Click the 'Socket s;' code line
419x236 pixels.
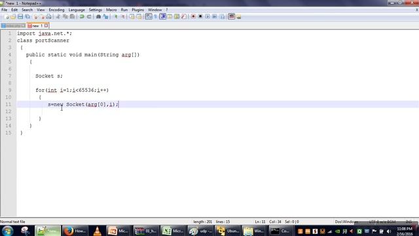(x=49, y=76)
